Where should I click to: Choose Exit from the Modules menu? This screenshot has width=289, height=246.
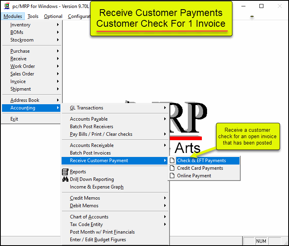(x=14, y=119)
